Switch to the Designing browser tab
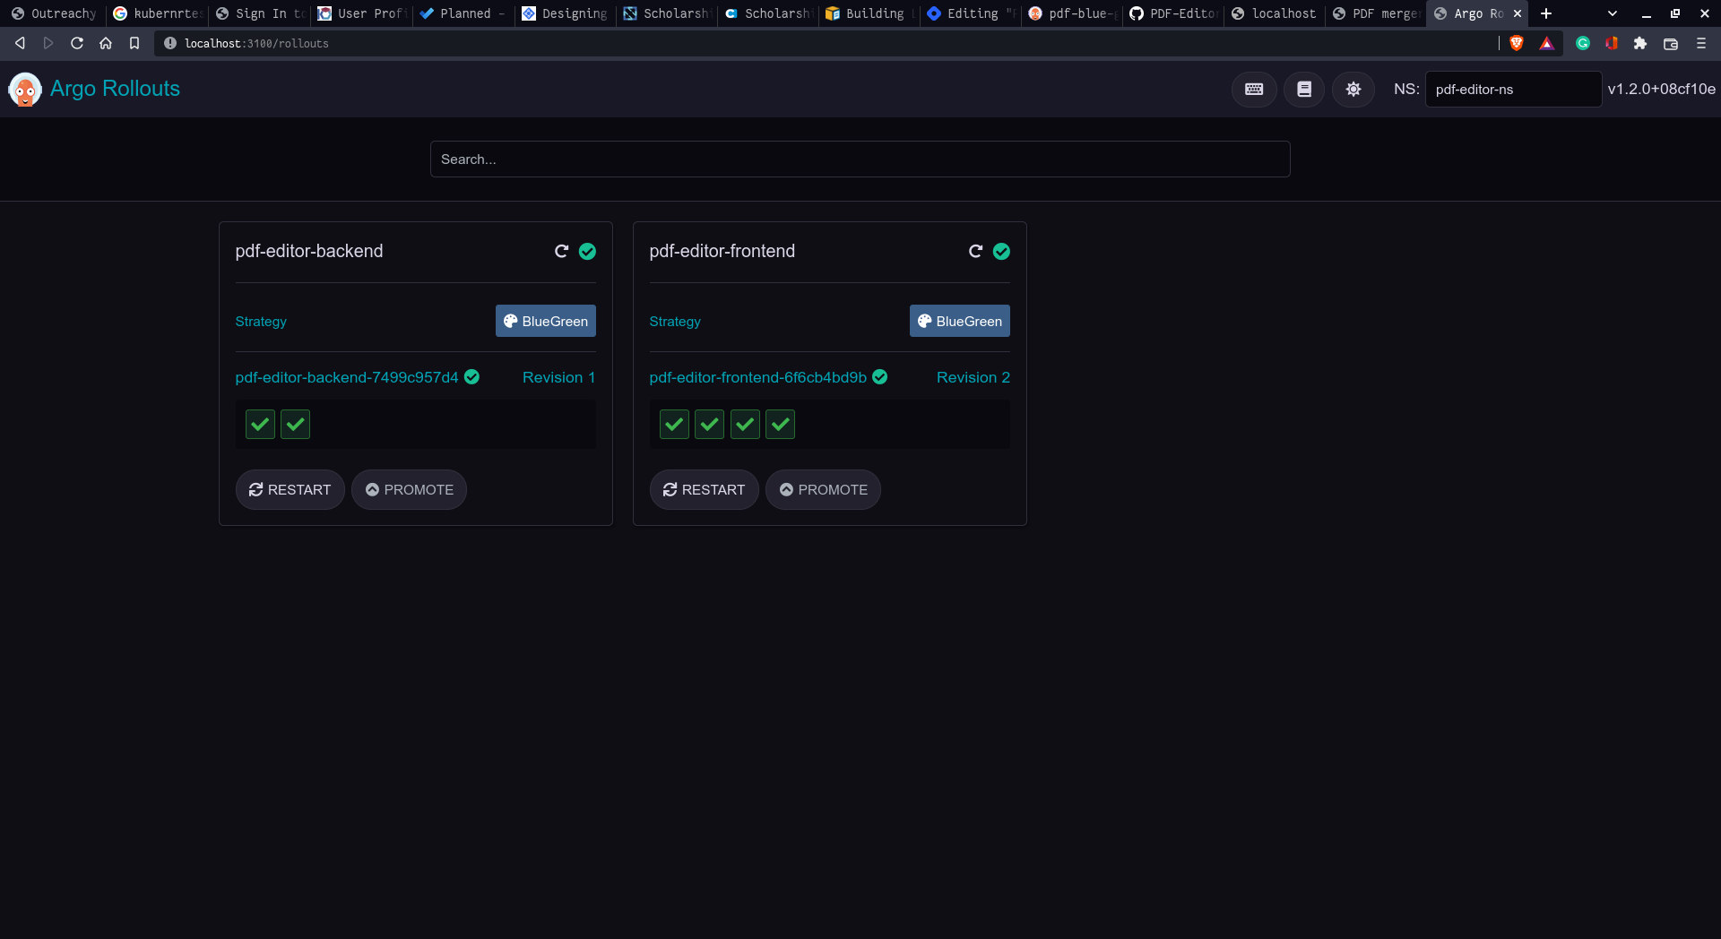 pos(566,13)
